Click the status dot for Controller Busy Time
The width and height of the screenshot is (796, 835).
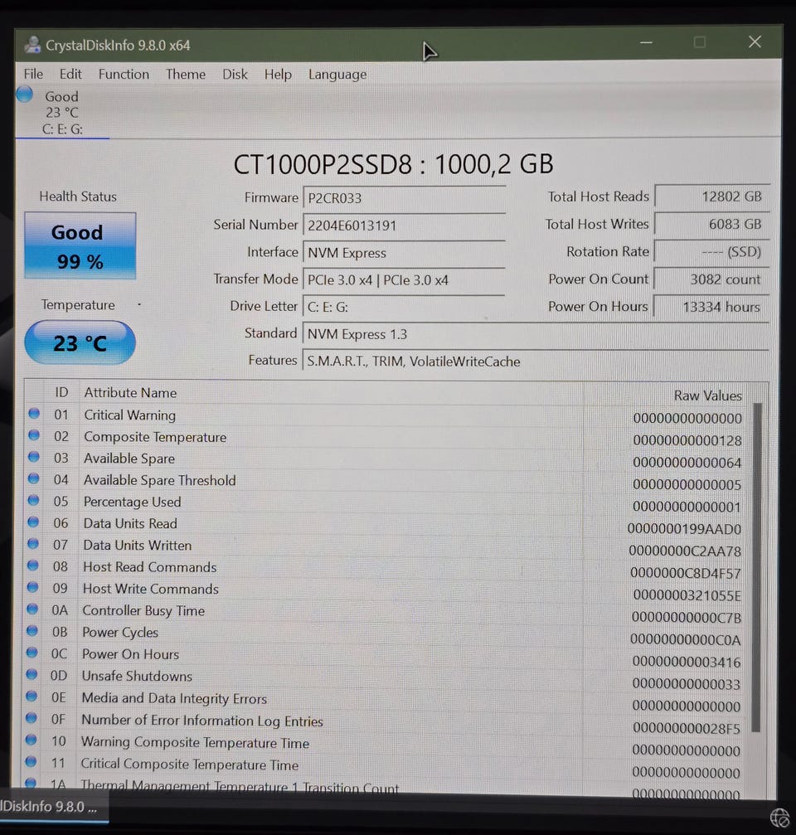tap(32, 609)
